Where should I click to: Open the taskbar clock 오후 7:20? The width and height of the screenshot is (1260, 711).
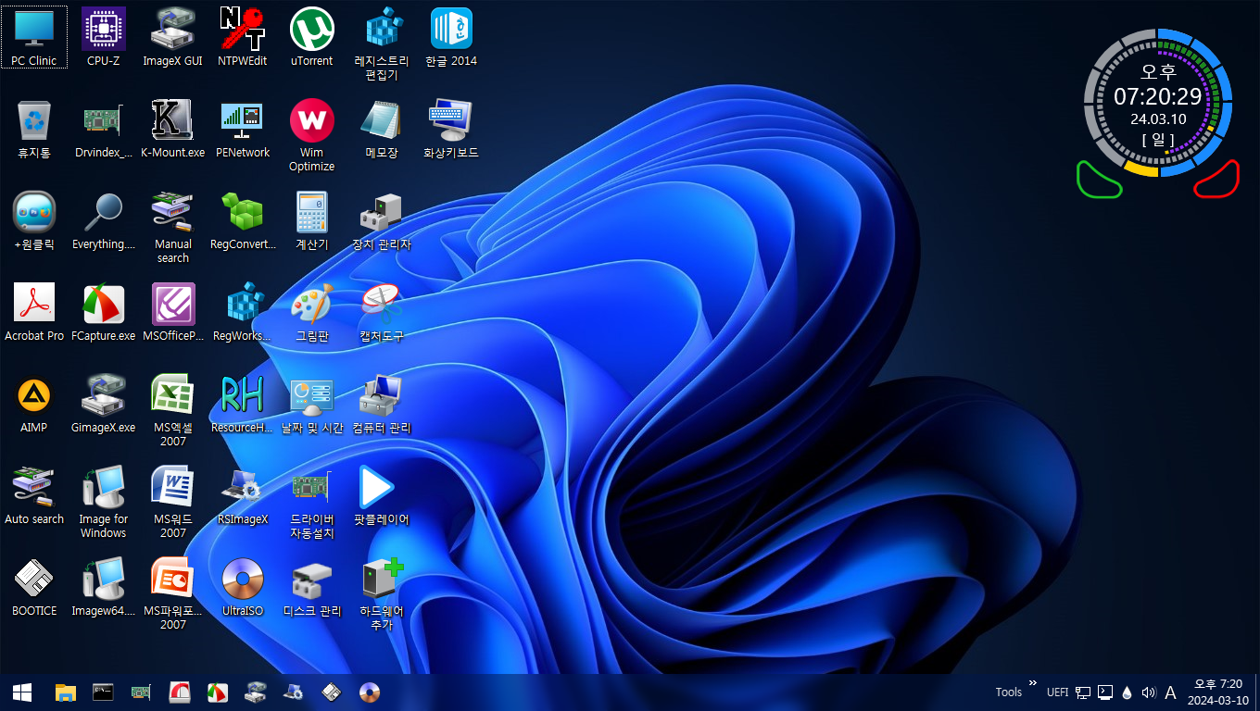click(x=1218, y=692)
